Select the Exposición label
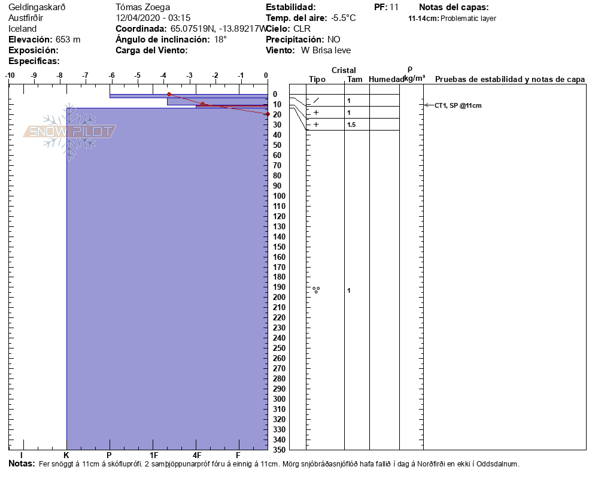 [x=34, y=50]
